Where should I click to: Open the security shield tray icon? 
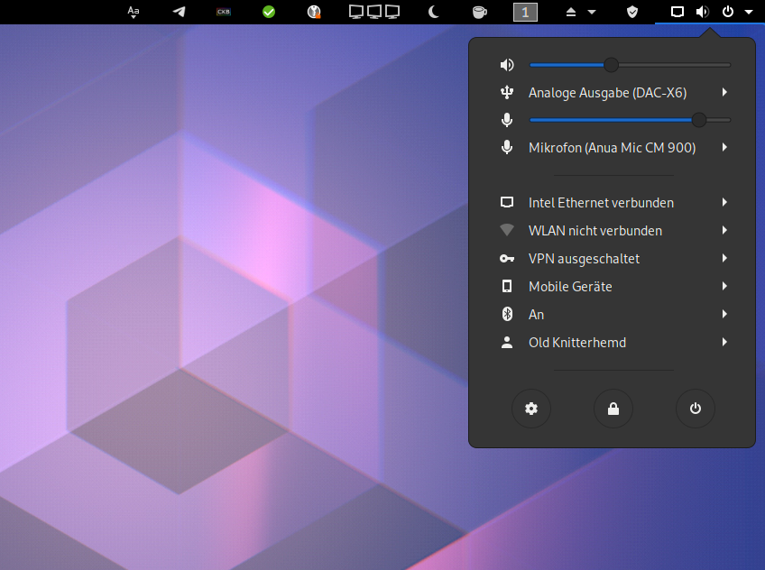632,12
